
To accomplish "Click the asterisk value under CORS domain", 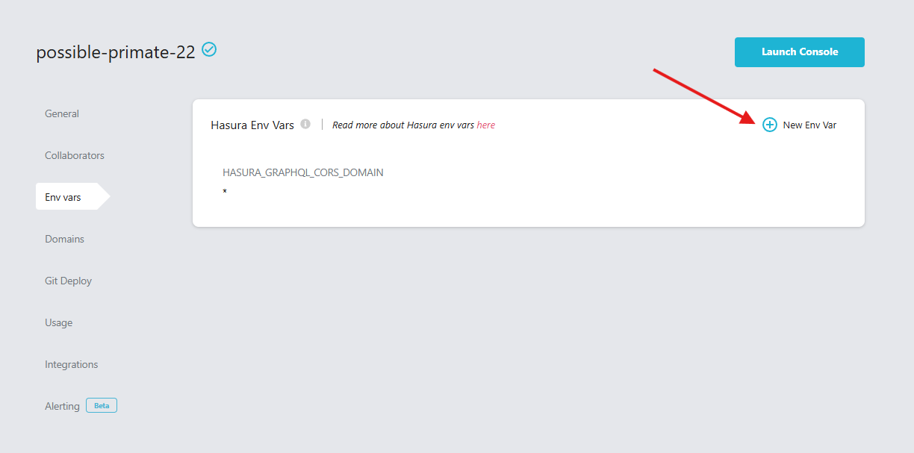I will click(x=225, y=192).
